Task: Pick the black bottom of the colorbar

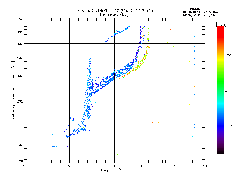Action: [x=221, y=152]
